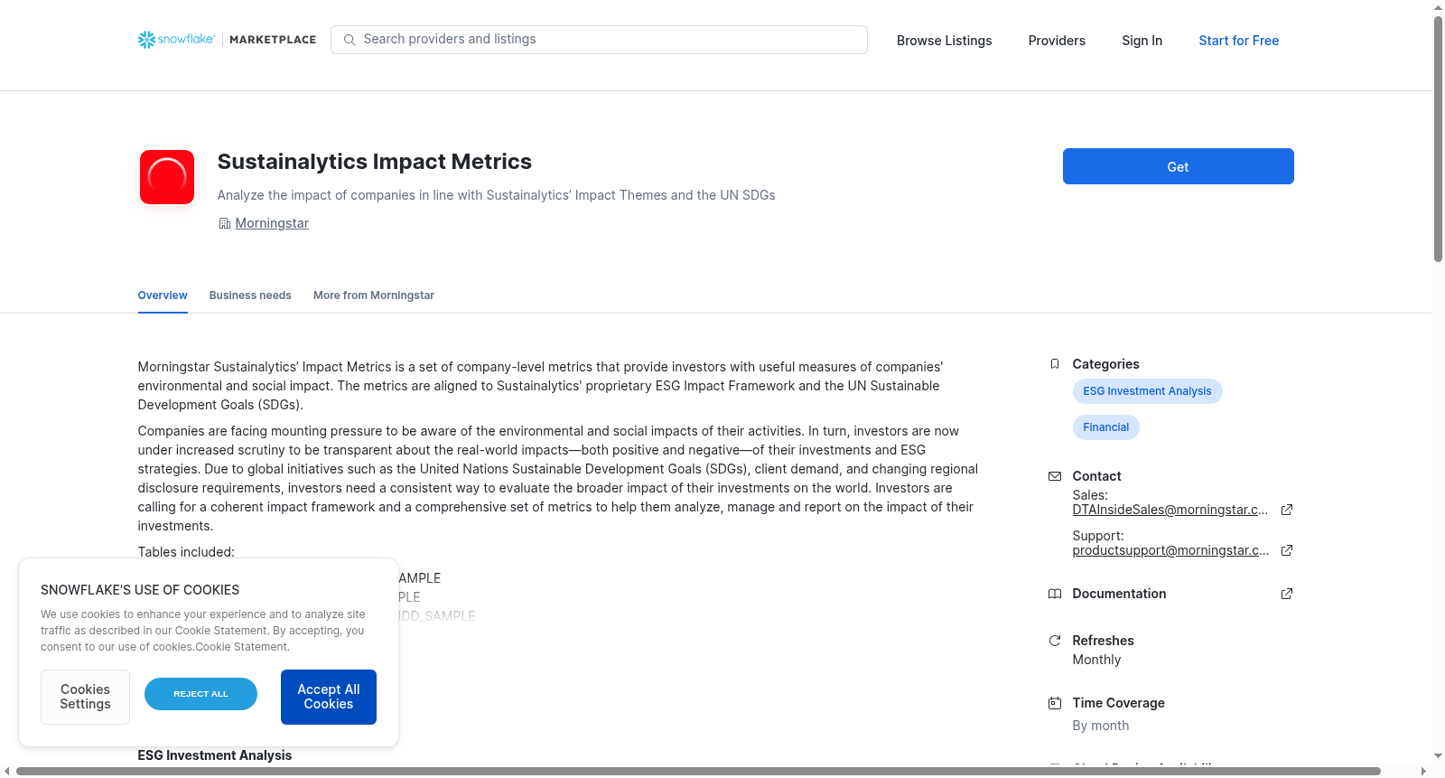Image resolution: width=1445 pixels, height=778 pixels.
Task: Focus the Search providers and listings field
Action: 599,40
